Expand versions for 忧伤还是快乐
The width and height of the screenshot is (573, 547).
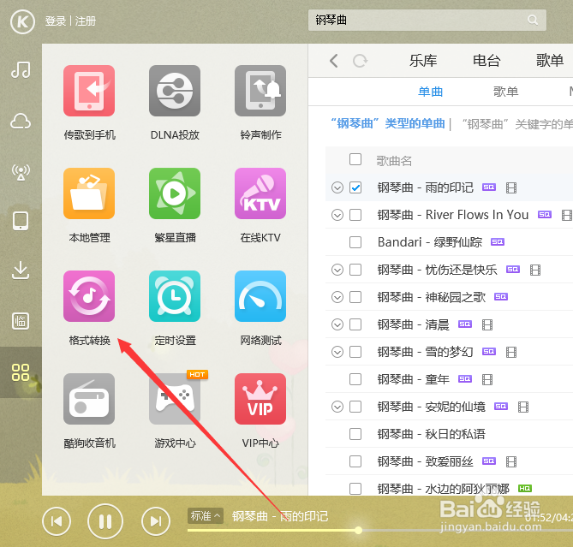(x=337, y=270)
